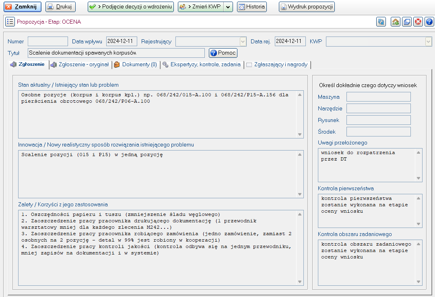
Task: Click Wydruk propozycji button
Action: (x=307, y=7)
